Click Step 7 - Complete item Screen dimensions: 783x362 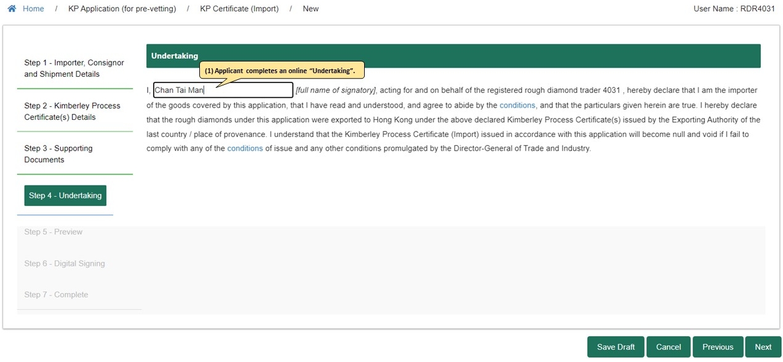56,295
